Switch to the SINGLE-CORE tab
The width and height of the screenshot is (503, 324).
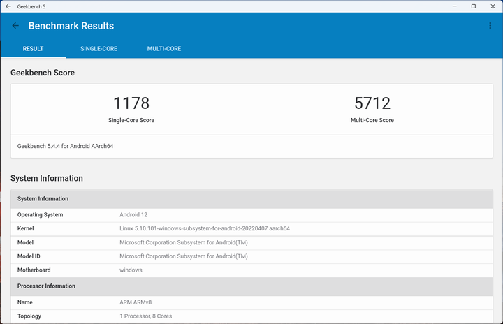pyautogui.click(x=99, y=49)
